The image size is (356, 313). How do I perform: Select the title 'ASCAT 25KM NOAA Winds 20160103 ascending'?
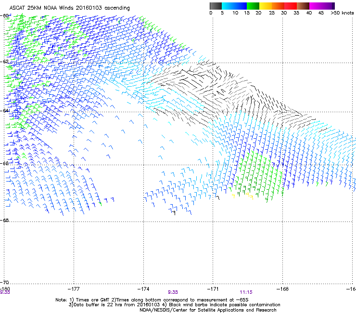69,8
